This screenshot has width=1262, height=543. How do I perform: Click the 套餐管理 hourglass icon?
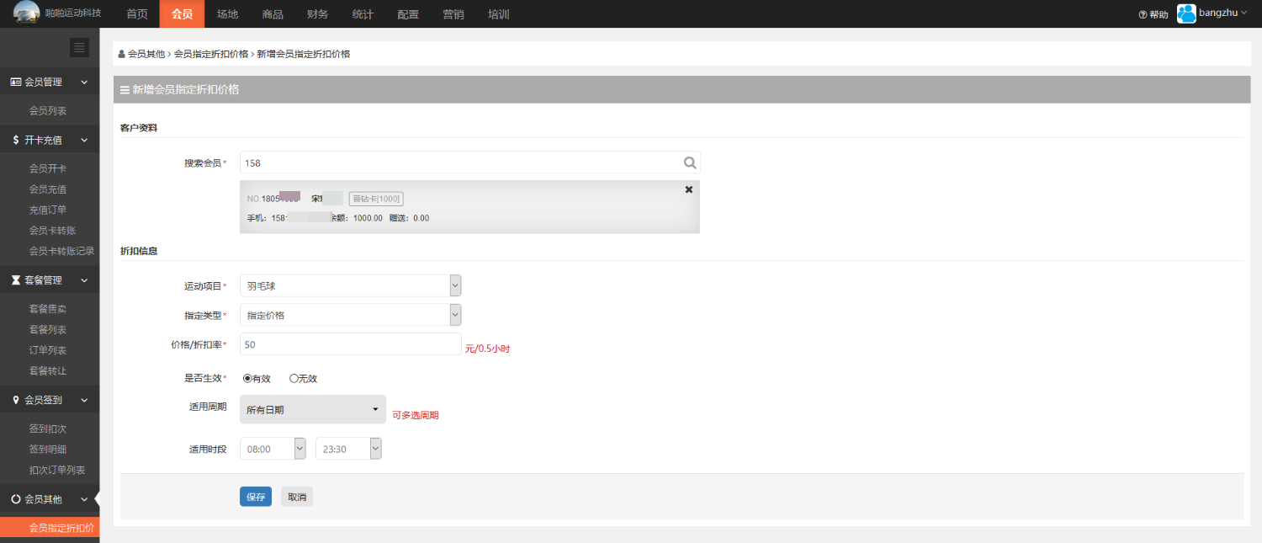(x=15, y=280)
